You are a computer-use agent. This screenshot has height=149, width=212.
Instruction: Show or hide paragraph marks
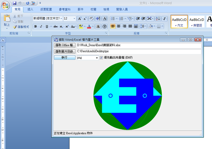click(x=164, y=19)
